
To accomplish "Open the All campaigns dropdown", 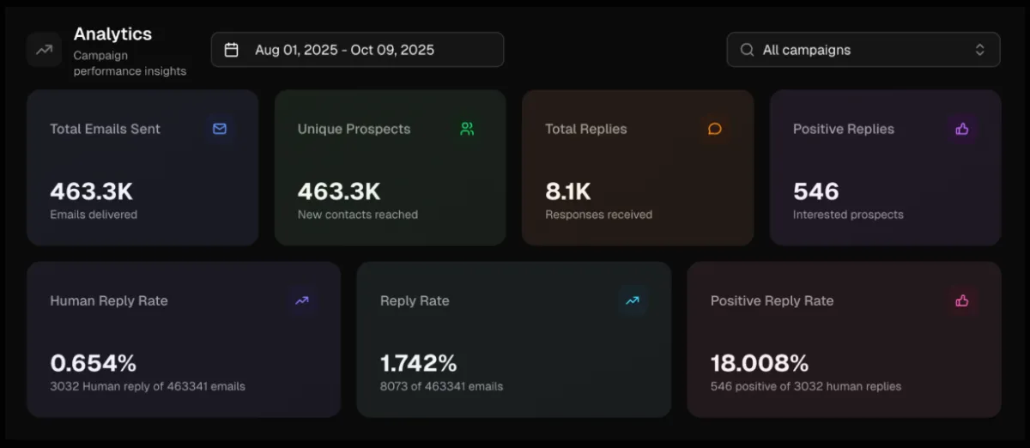I will [863, 50].
